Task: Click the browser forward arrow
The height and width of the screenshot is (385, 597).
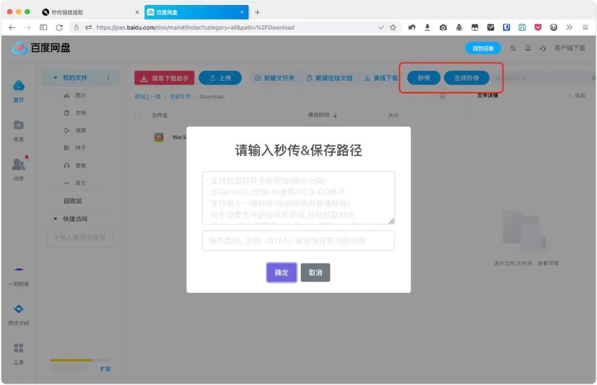Action: (x=28, y=28)
